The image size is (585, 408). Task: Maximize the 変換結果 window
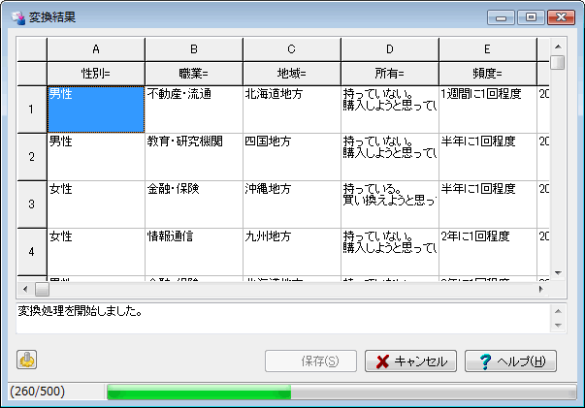[530, 16]
